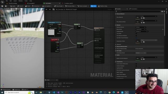
Task: Open the Phys Material None dropdown
Action: pyautogui.click(x=149, y=16)
